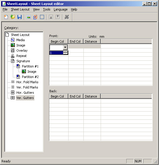
Task: Click the spinner on the value 1 cell
Action: [x=66, y=53]
